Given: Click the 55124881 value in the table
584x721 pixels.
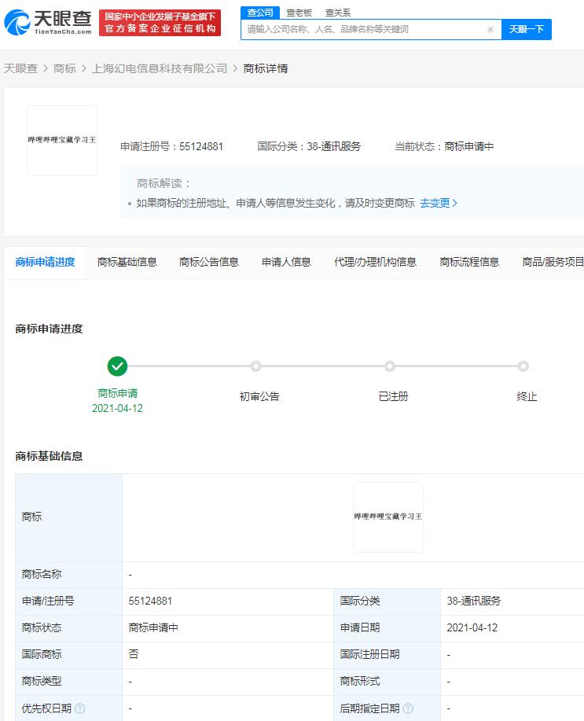Looking at the screenshot, I should pyautogui.click(x=150, y=601).
